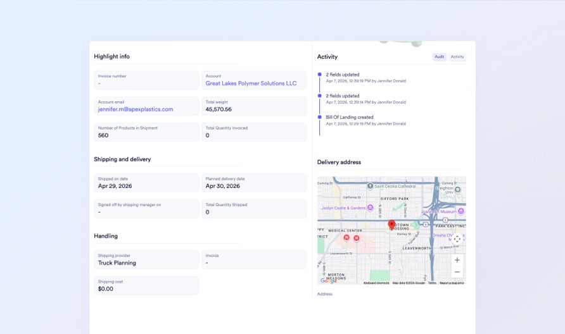Select the Invoice field under Handling
This screenshot has width=565, height=334.
click(254, 259)
